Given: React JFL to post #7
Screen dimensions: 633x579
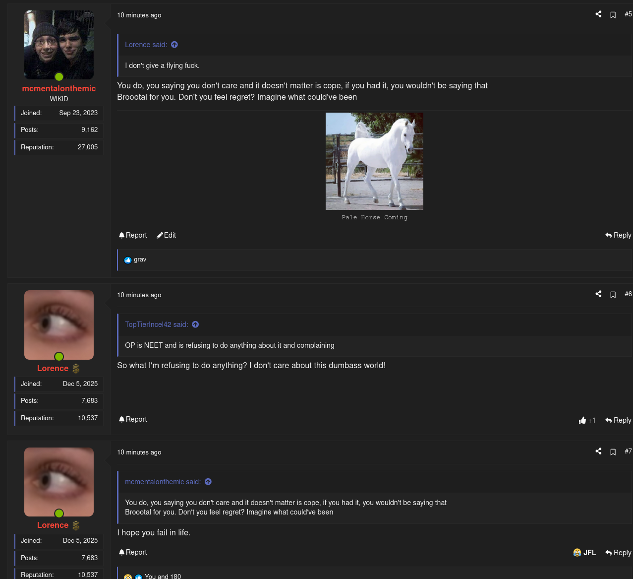Looking at the screenshot, I should pyautogui.click(x=584, y=553).
